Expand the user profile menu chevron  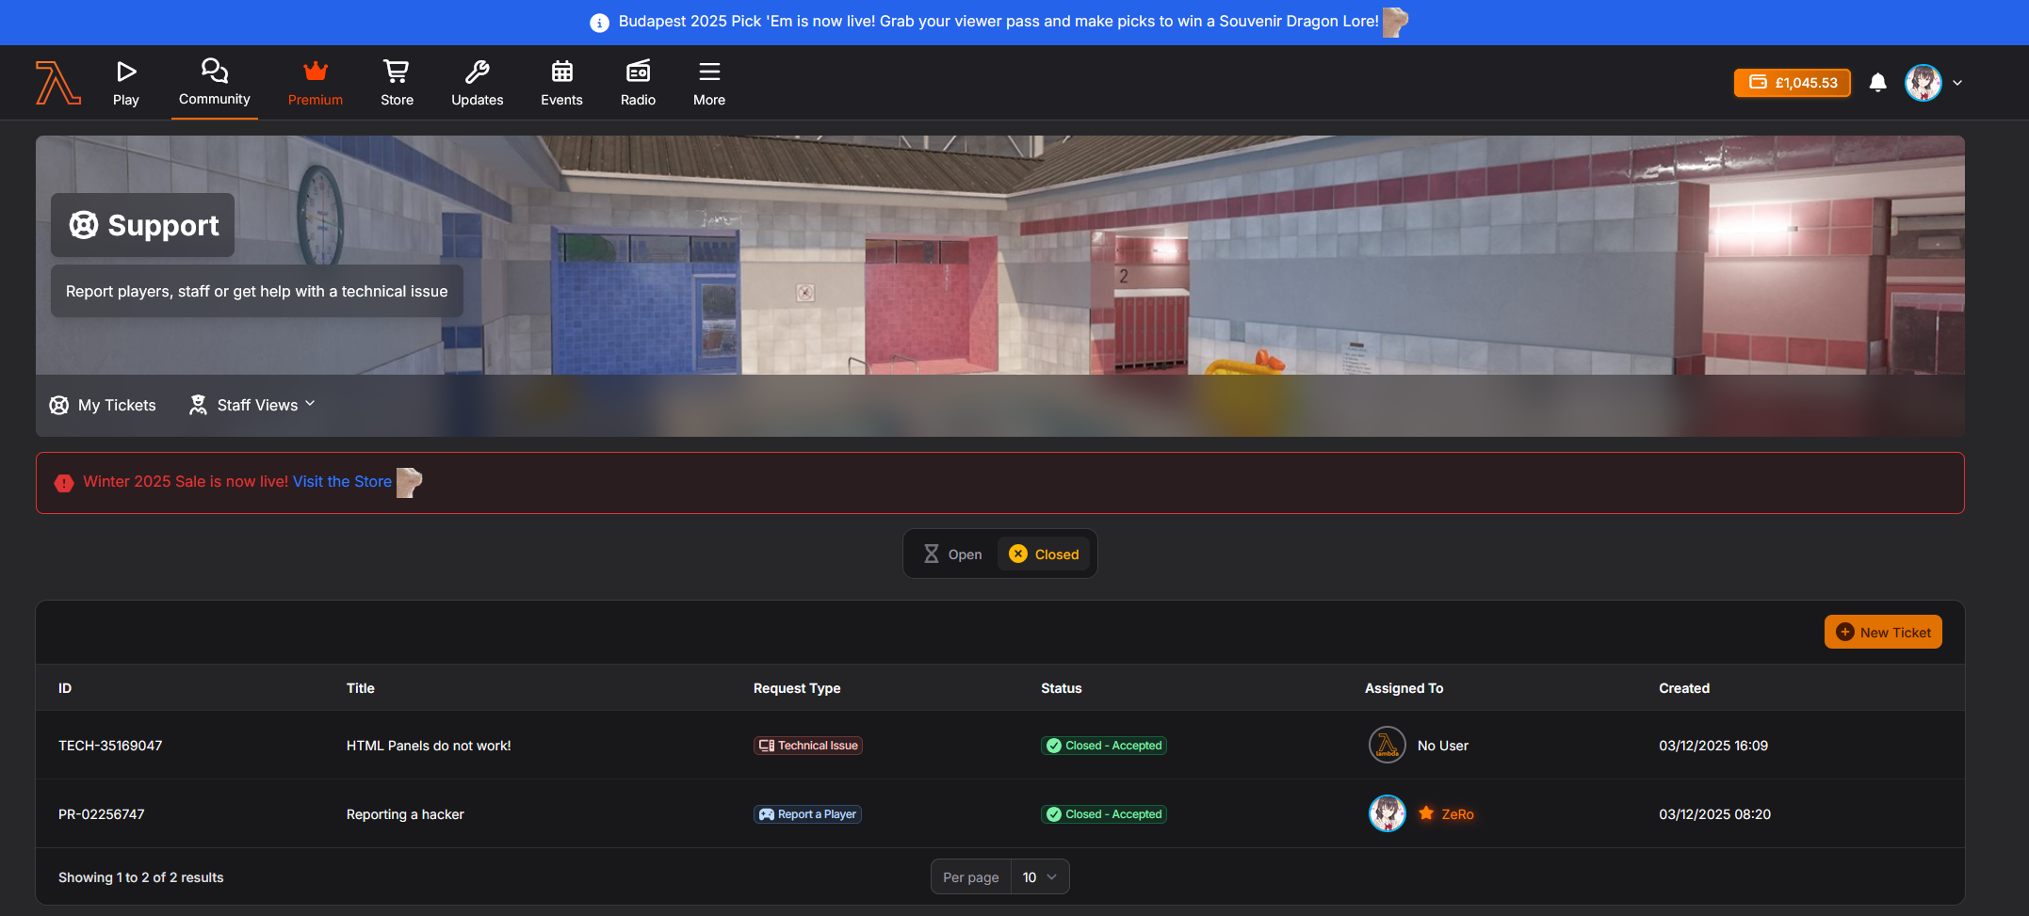(1957, 83)
